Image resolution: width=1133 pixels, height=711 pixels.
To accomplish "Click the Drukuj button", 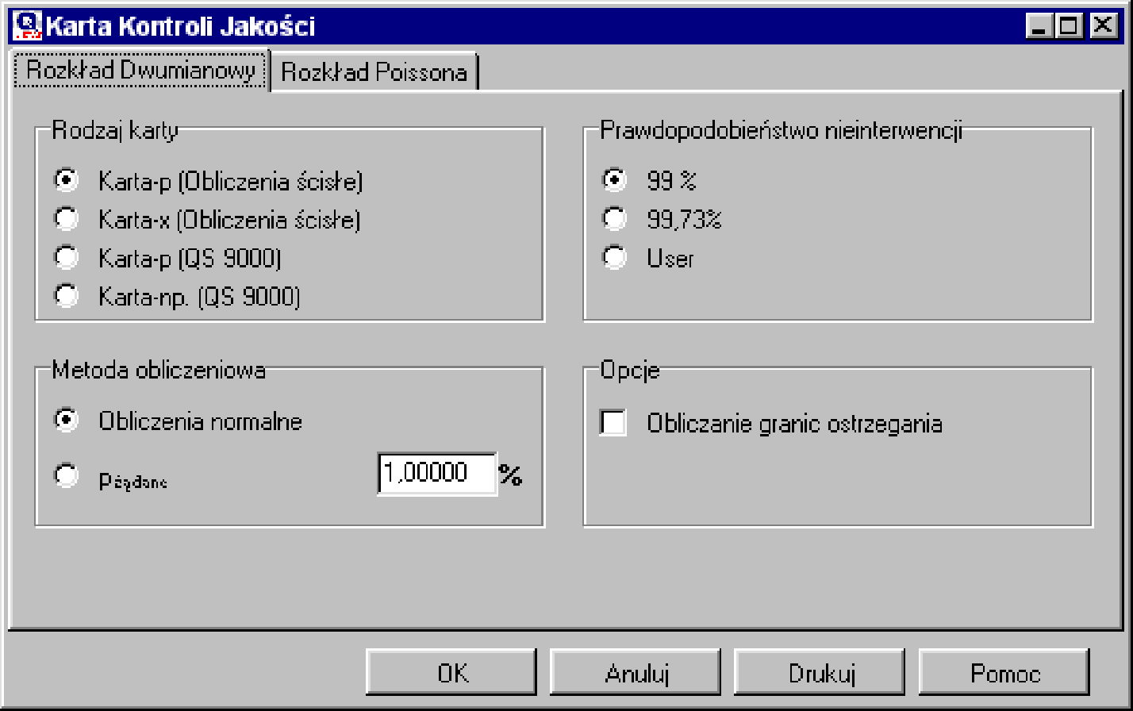I will (x=820, y=674).
